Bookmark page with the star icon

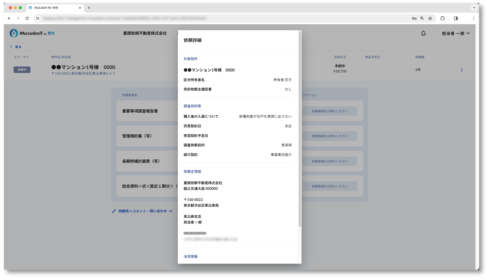(430, 19)
